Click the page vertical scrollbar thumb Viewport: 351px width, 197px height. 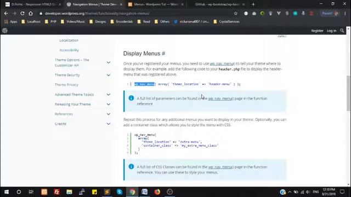[348, 93]
